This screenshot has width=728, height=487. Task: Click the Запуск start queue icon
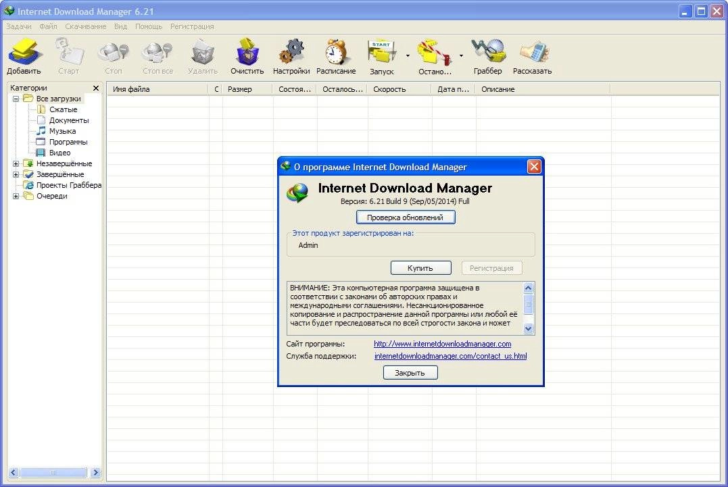tap(381, 52)
